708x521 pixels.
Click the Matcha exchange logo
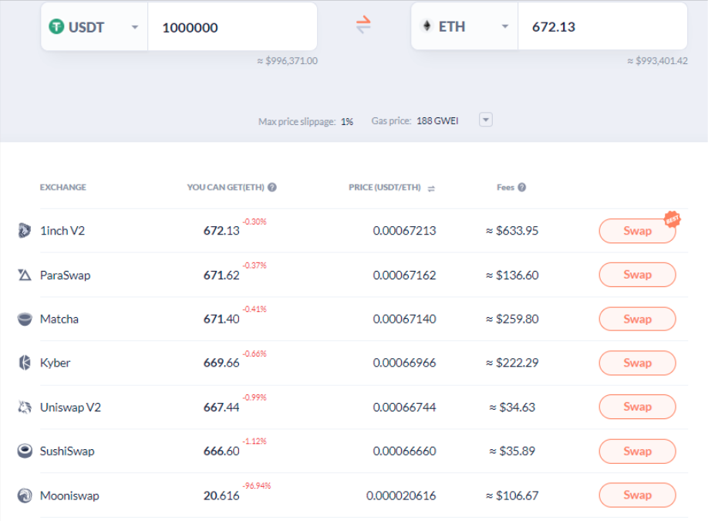point(25,319)
